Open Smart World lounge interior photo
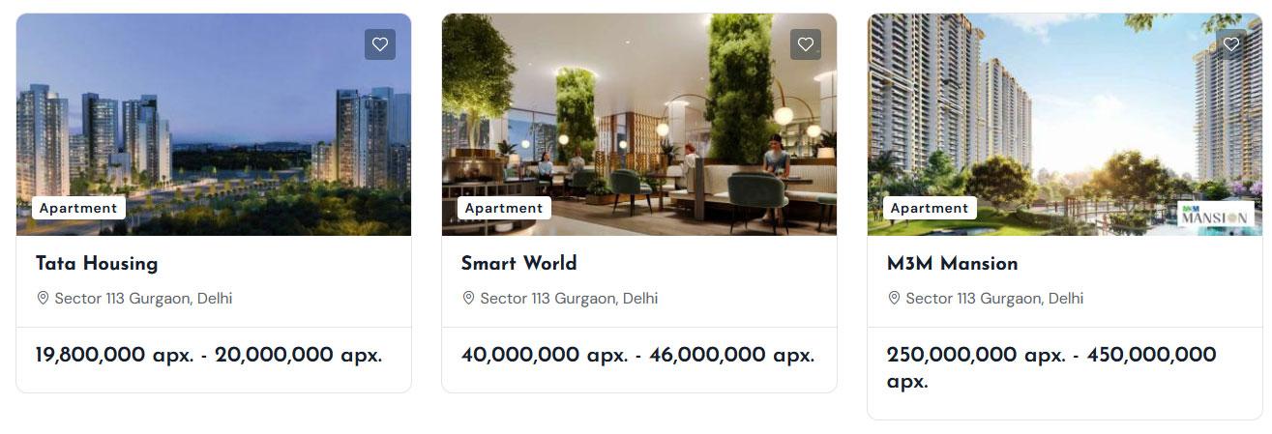This screenshot has height=434, width=1272. [639, 125]
